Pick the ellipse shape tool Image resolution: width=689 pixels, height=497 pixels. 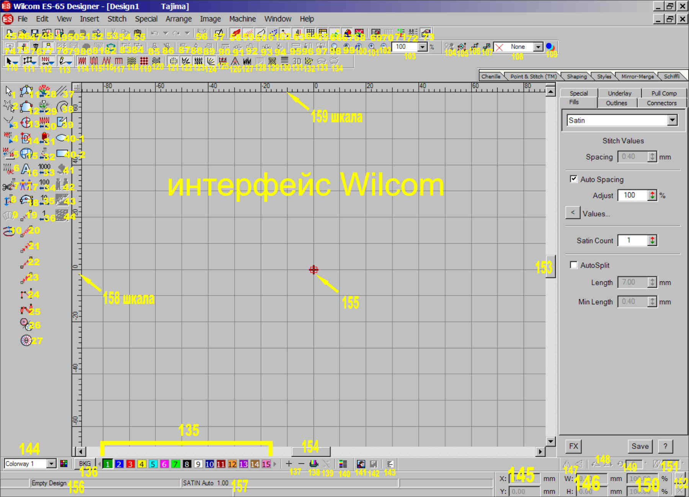coord(62,138)
